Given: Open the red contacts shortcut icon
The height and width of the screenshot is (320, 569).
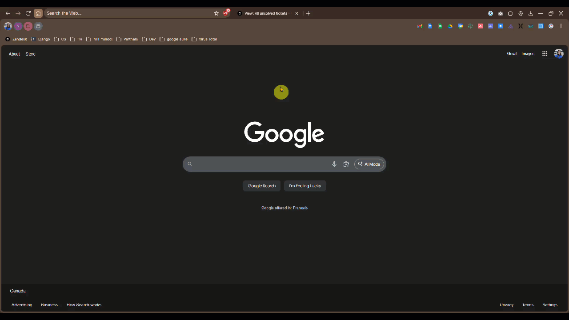Looking at the screenshot, I should coord(481,26).
